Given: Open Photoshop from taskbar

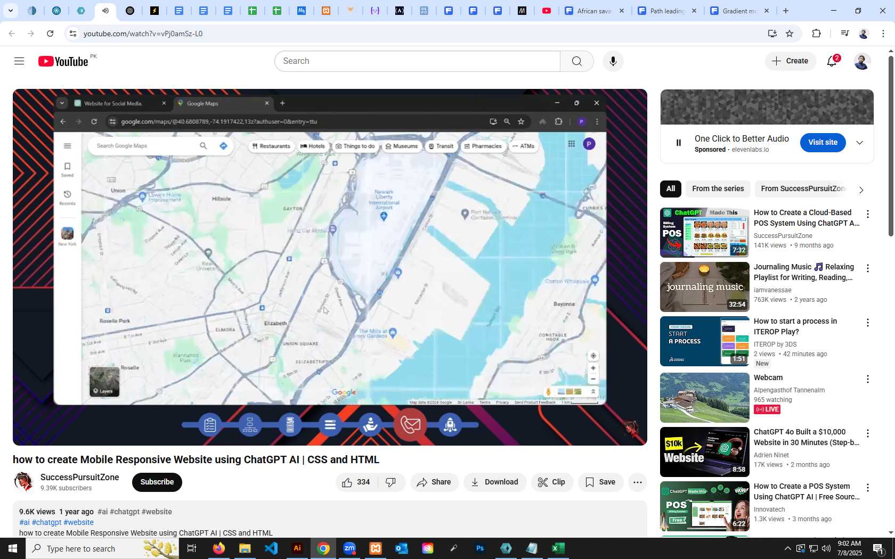Looking at the screenshot, I should click(480, 548).
